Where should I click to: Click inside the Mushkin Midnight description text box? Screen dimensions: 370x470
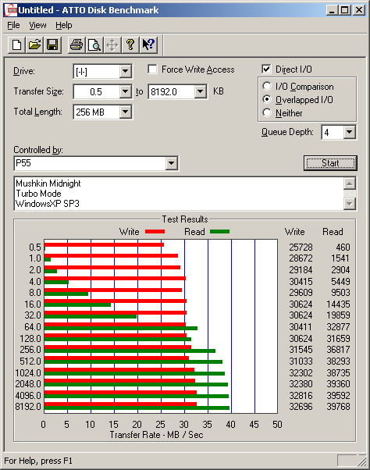(x=179, y=194)
